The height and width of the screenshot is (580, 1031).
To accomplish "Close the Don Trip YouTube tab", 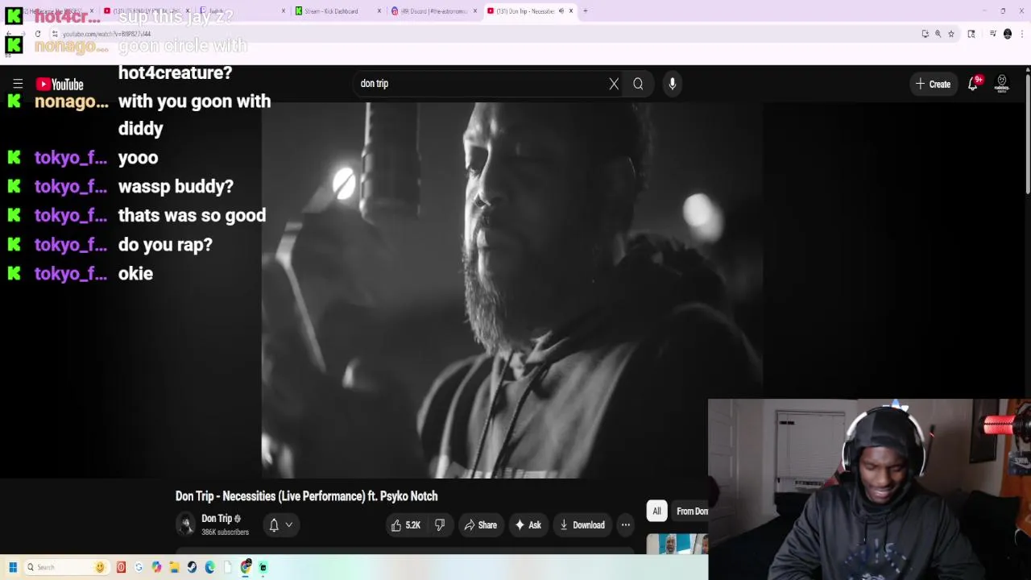I will point(571,11).
